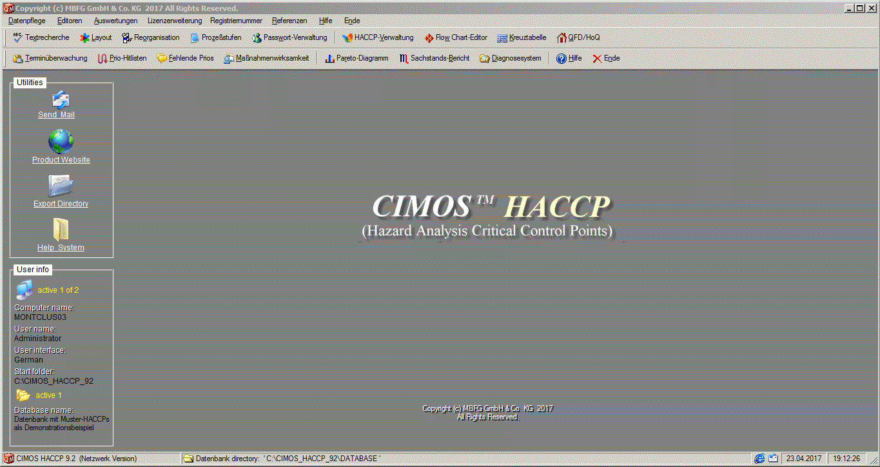The height and width of the screenshot is (467, 880).
Task: Show the Prio-Hitlisten
Action: click(122, 58)
